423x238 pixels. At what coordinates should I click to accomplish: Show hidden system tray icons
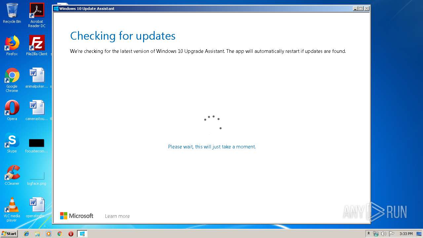369,234
